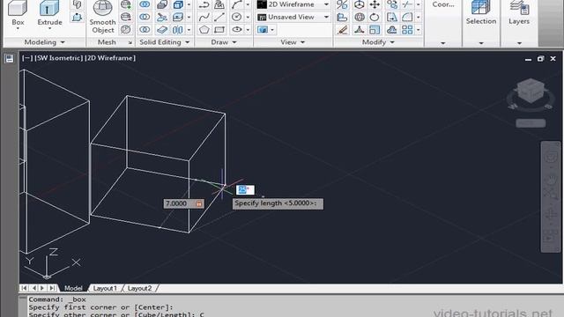
Task: Click the Rotate icon in Modify
Action: [375, 17]
